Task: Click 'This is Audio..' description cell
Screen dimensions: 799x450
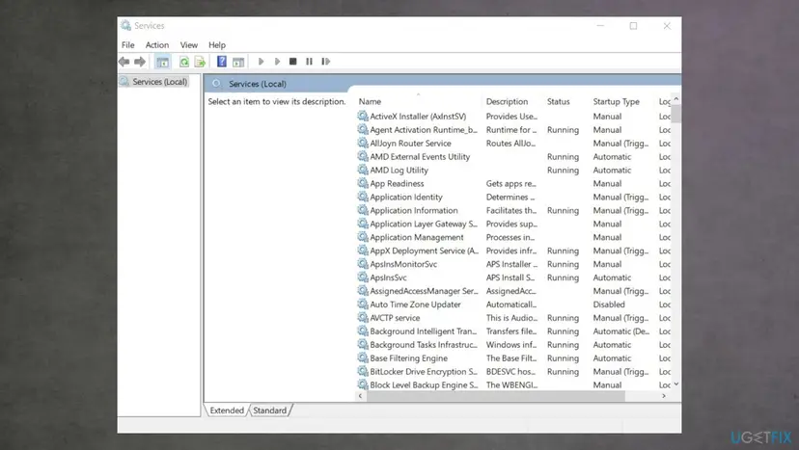Action: point(511,318)
